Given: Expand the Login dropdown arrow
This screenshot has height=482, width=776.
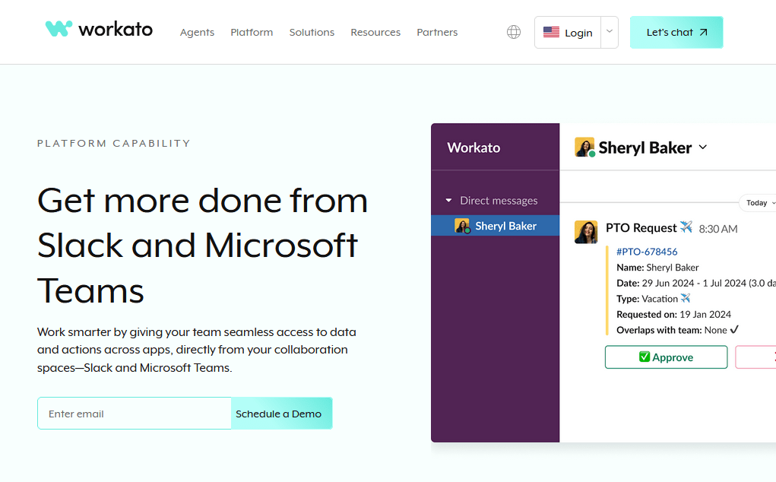Looking at the screenshot, I should (609, 33).
